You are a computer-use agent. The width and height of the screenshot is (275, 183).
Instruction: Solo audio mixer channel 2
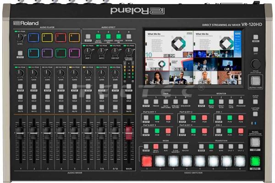click(33, 96)
